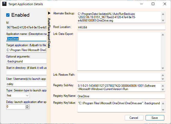Open the session Type dropdown showing first
The width and height of the screenshot is (171, 124).
[18, 96]
